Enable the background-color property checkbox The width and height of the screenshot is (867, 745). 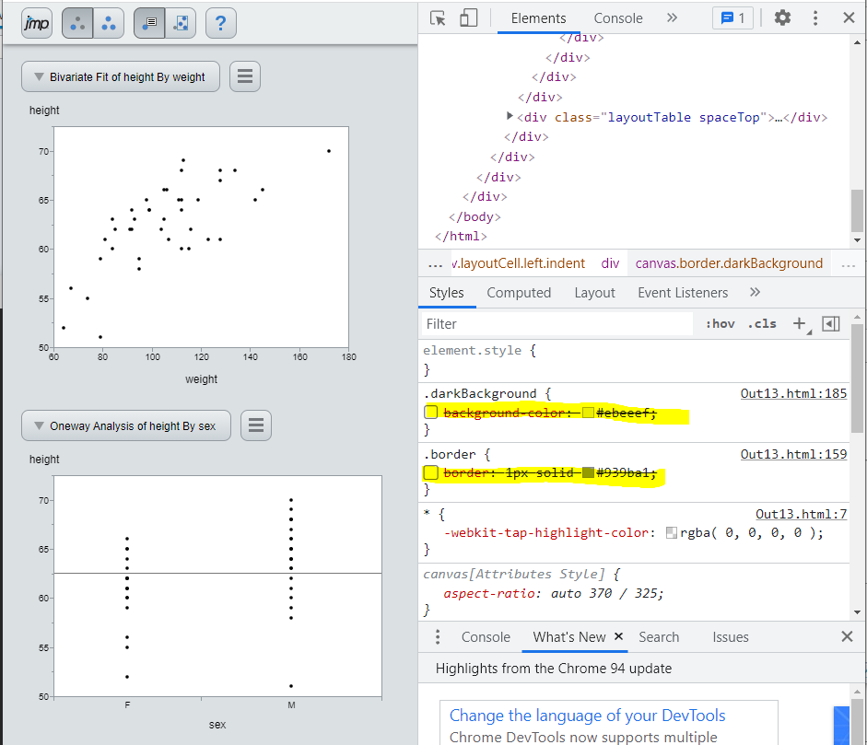pyautogui.click(x=430, y=413)
